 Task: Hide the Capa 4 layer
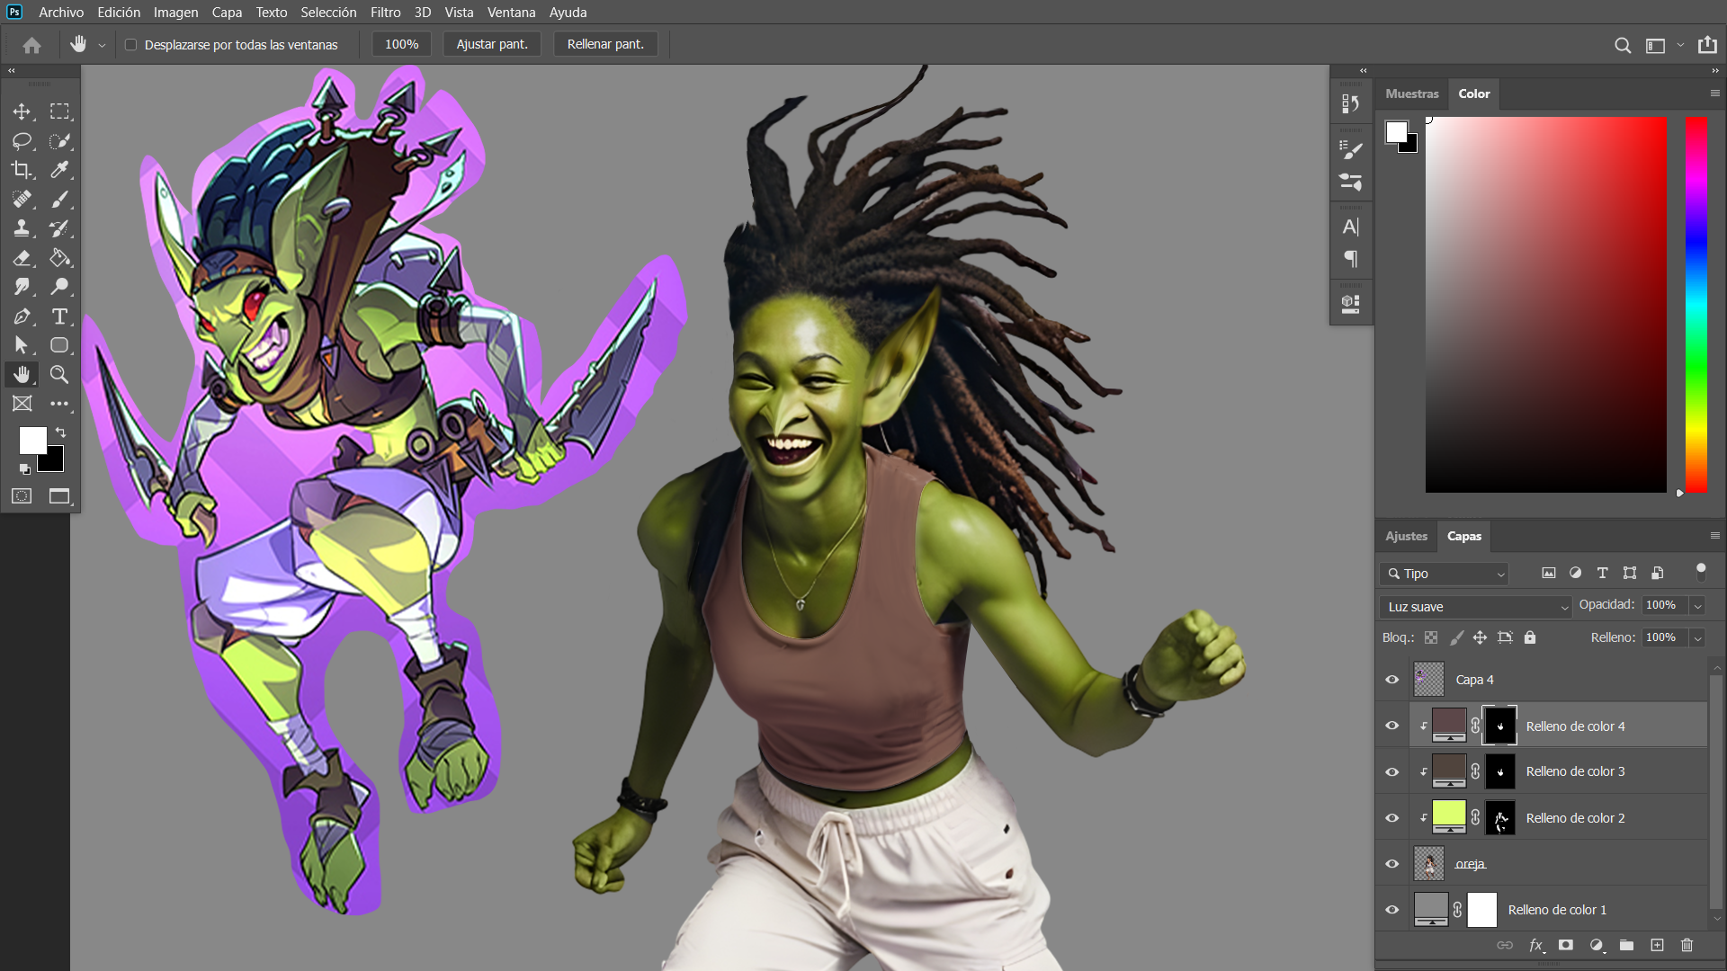1391,680
